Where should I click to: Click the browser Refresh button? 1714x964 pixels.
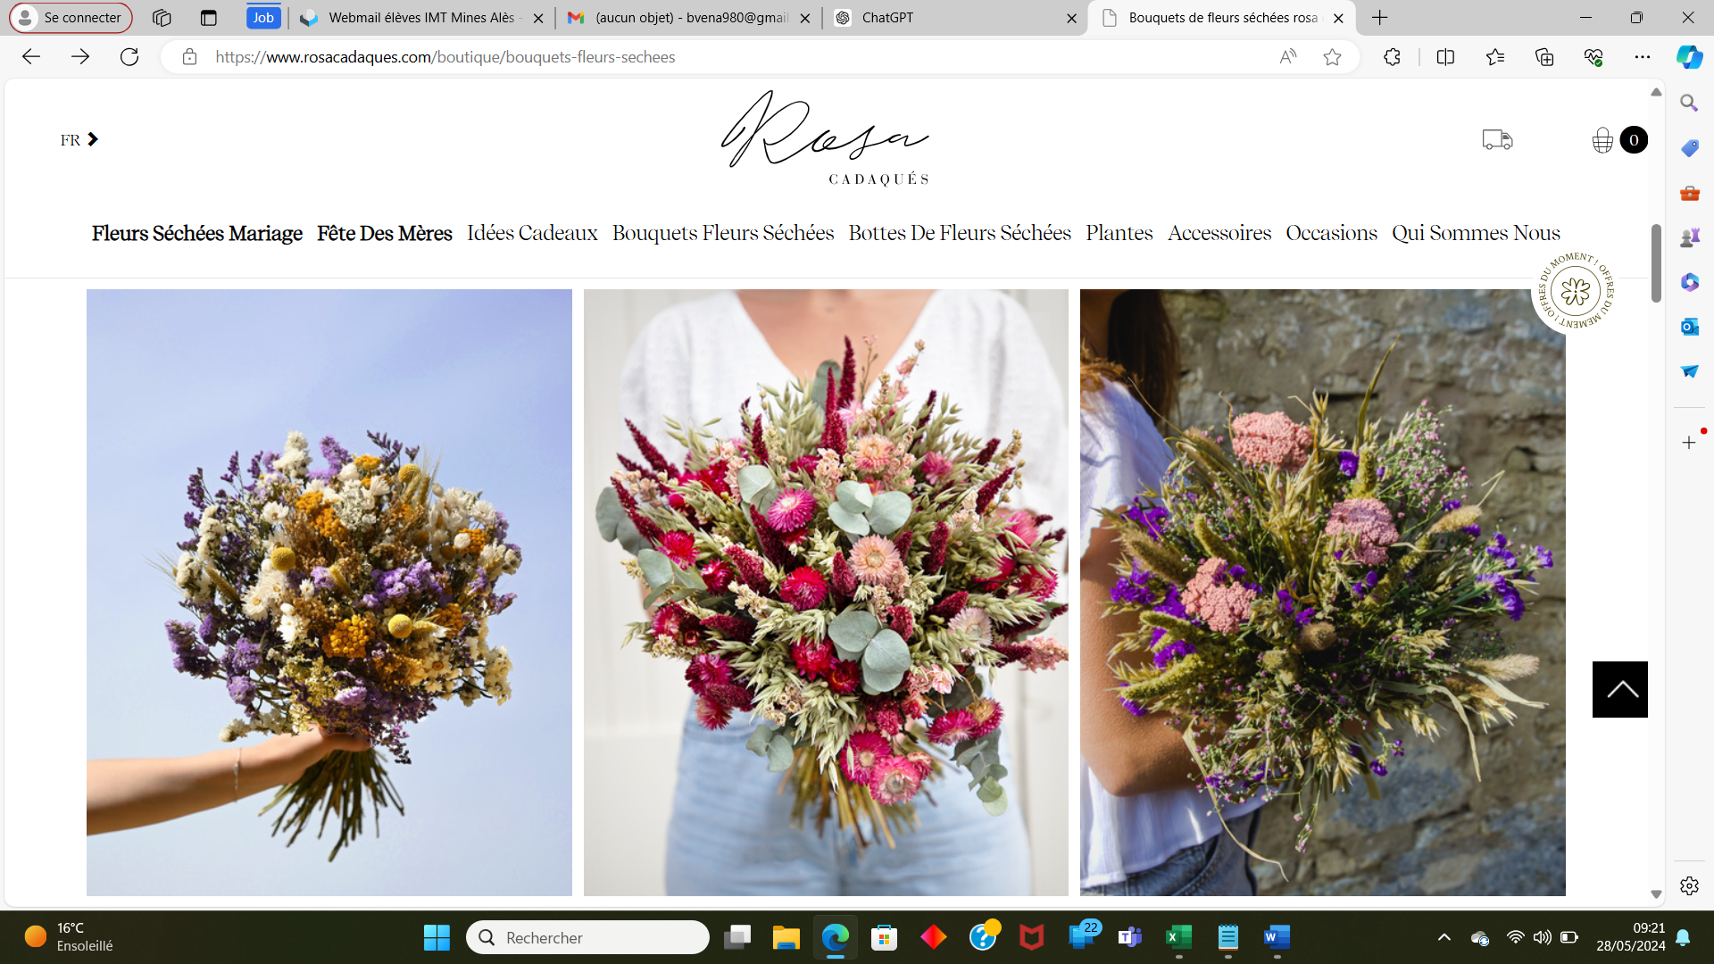tap(129, 57)
